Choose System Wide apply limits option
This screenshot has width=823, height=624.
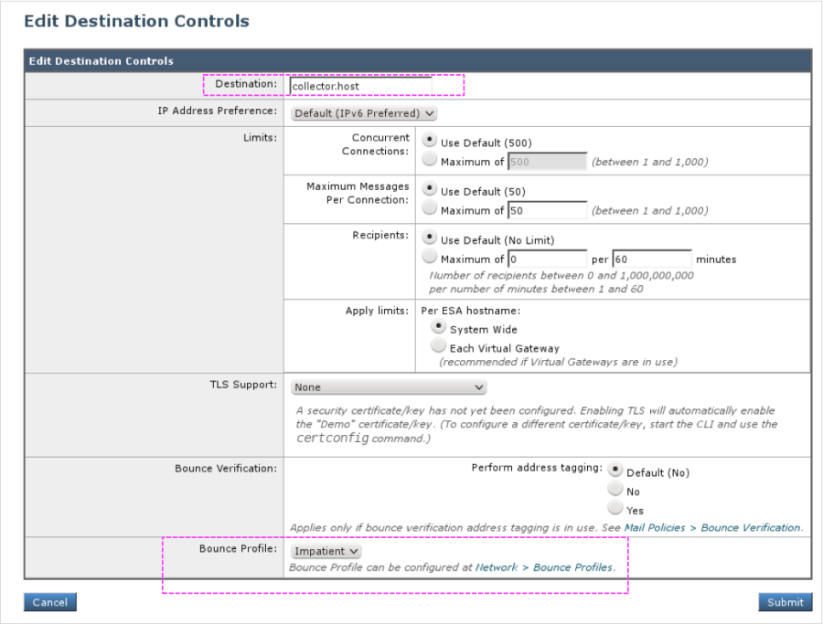[x=439, y=328]
